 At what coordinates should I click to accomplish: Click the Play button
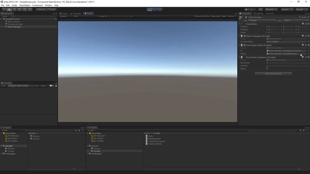tap(150, 10)
